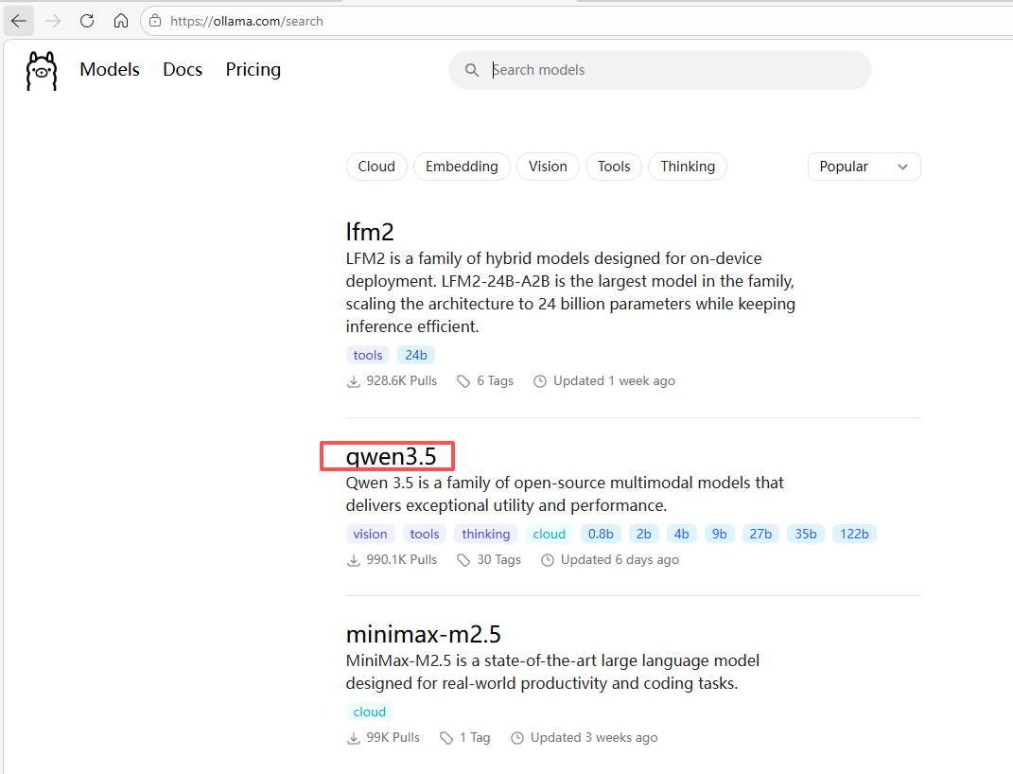Click qwen3.5 'cloud' tag
This screenshot has width=1013, height=774.
pos(550,534)
